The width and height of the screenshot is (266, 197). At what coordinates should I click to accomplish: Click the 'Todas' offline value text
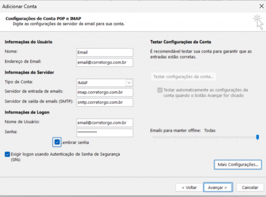(210, 130)
